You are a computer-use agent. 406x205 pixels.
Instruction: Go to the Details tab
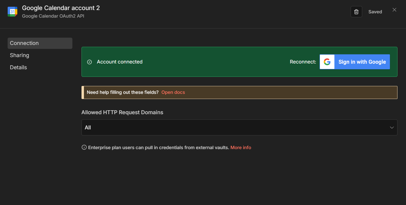19,67
